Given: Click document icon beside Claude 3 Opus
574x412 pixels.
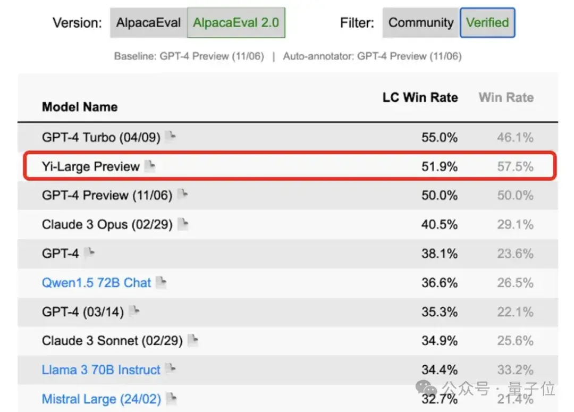Looking at the screenshot, I should click(182, 224).
